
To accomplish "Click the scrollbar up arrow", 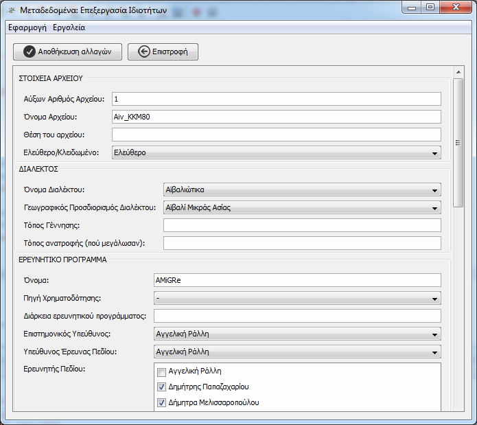I will 458,72.
